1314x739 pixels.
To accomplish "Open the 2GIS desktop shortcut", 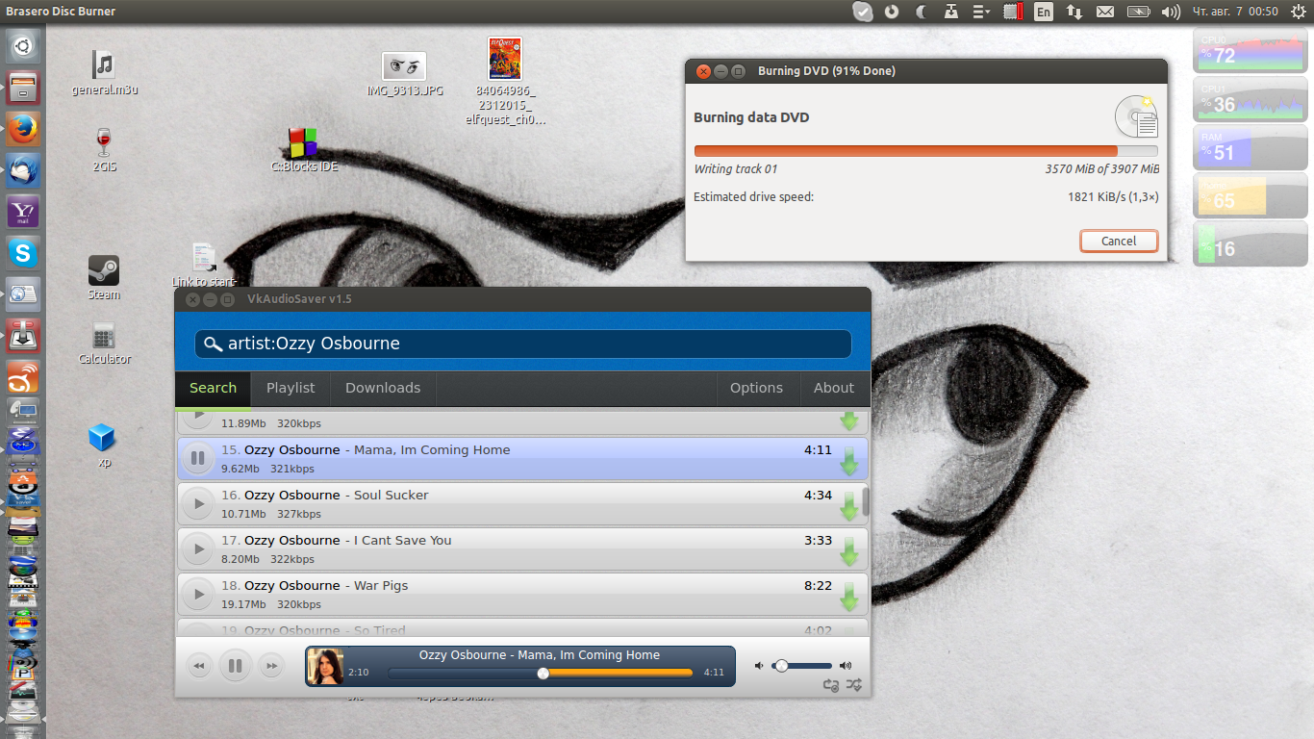I will tap(104, 150).
